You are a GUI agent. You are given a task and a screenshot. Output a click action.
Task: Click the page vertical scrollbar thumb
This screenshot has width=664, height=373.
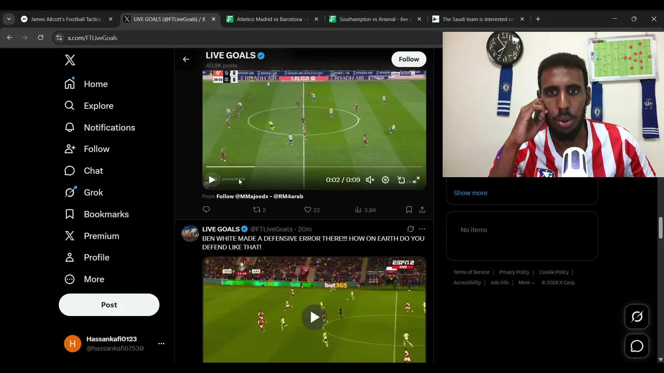(x=660, y=228)
